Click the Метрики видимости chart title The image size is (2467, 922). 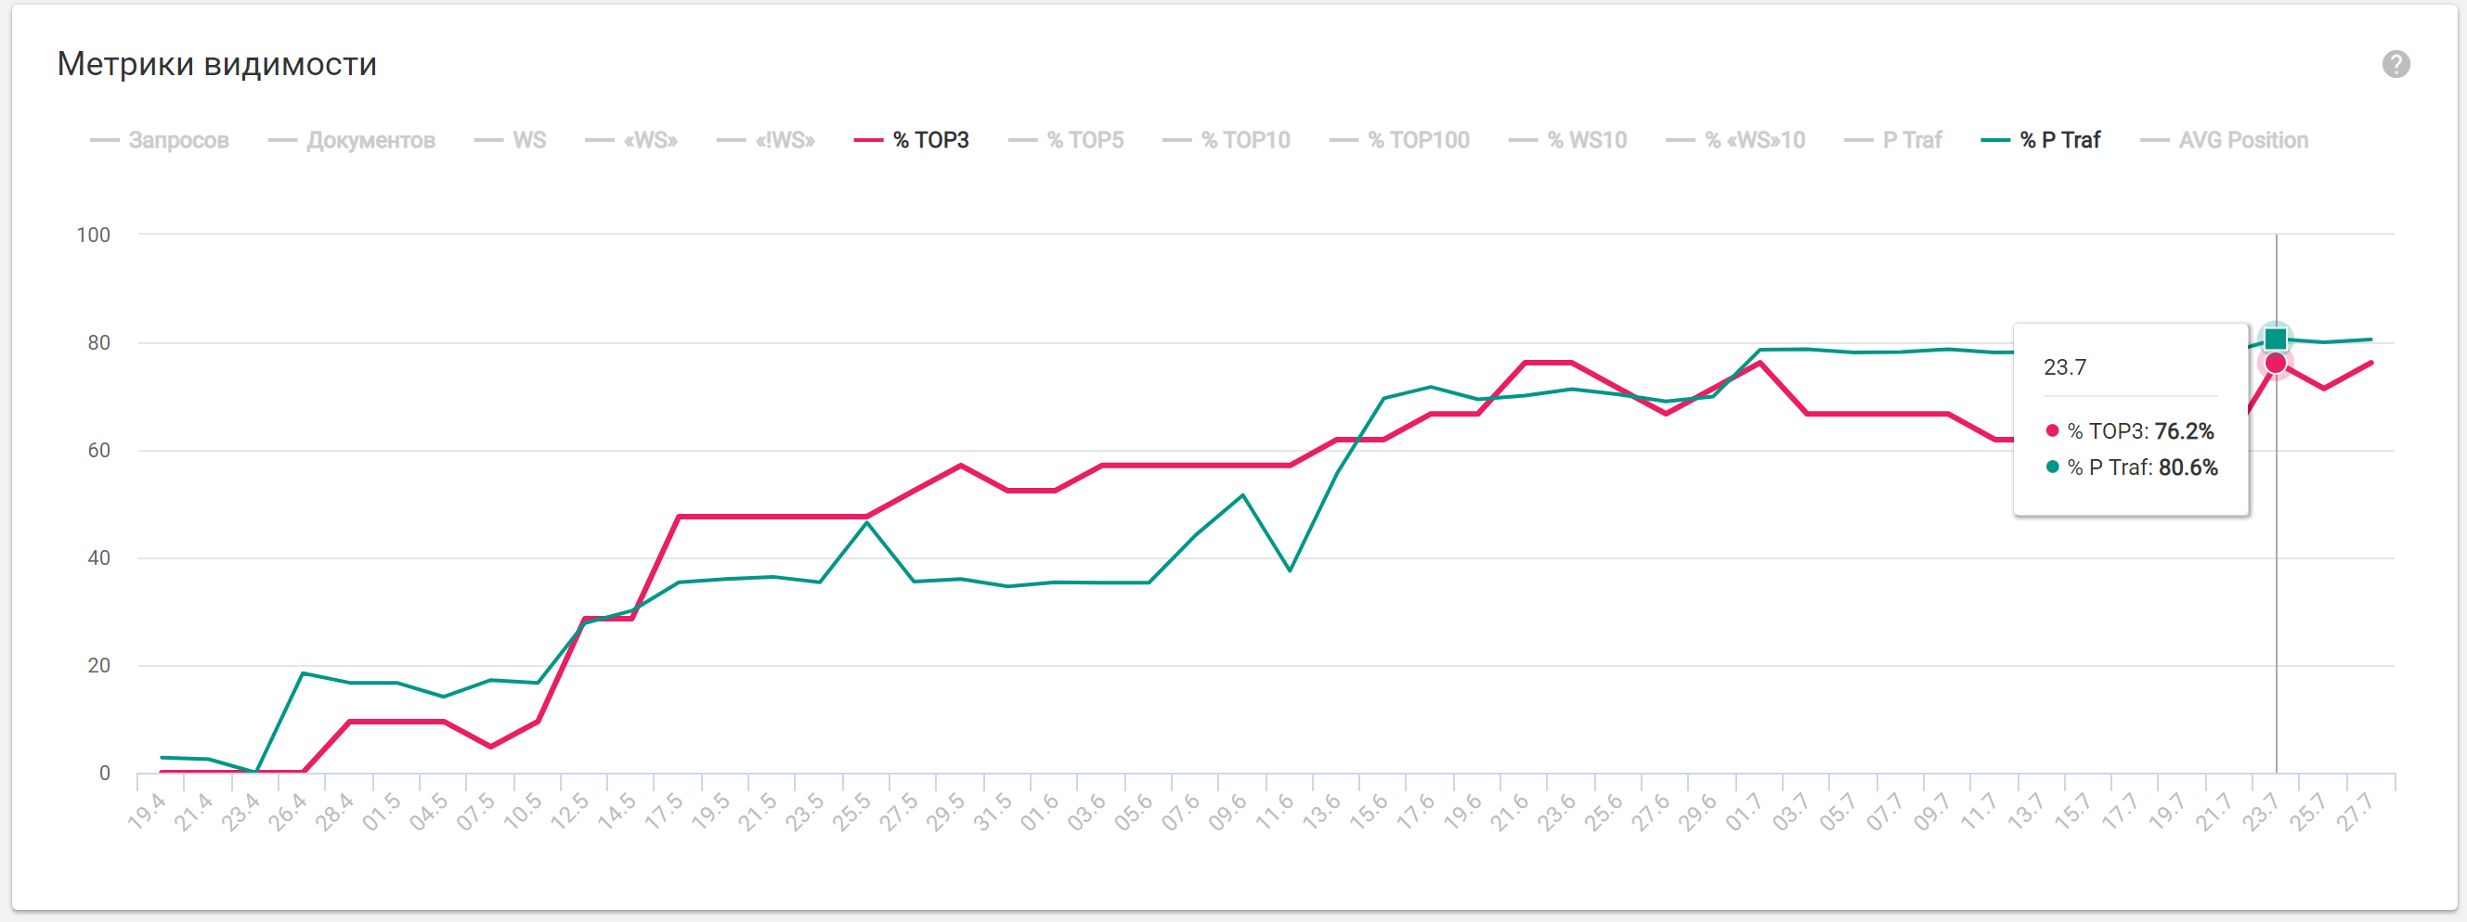(x=217, y=64)
